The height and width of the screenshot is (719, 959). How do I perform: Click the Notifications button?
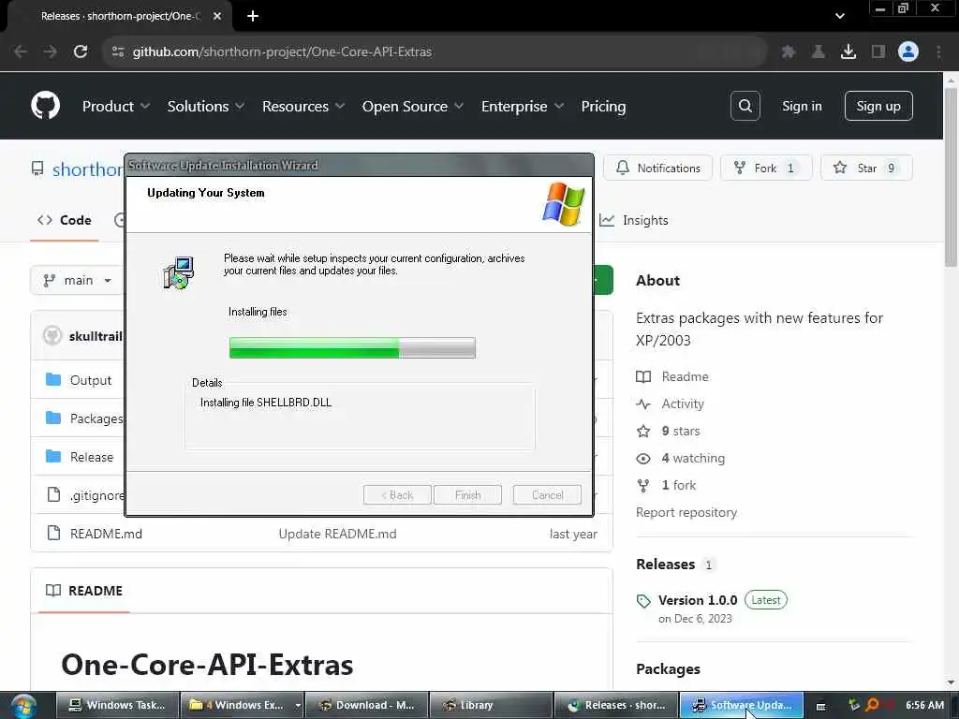pyautogui.click(x=658, y=168)
